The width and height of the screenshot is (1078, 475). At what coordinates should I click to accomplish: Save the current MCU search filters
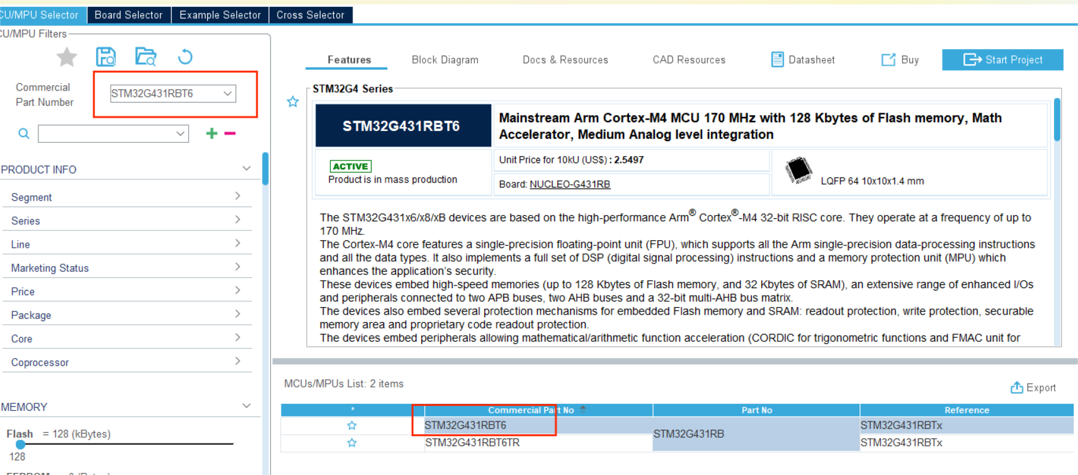[106, 57]
